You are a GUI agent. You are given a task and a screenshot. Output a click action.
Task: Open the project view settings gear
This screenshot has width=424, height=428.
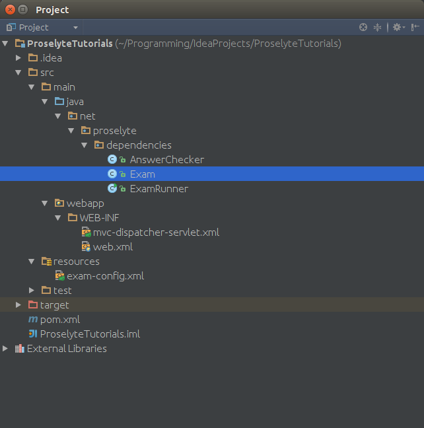tap(396, 27)
